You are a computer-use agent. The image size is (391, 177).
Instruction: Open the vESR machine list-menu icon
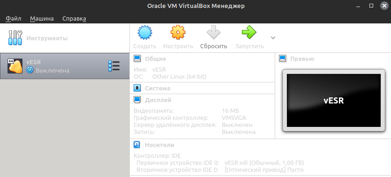tap(114, 66)
